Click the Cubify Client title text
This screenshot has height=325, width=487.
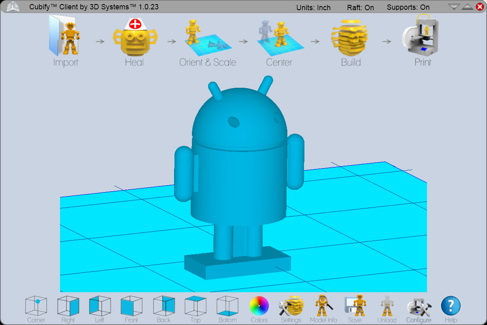94,7
